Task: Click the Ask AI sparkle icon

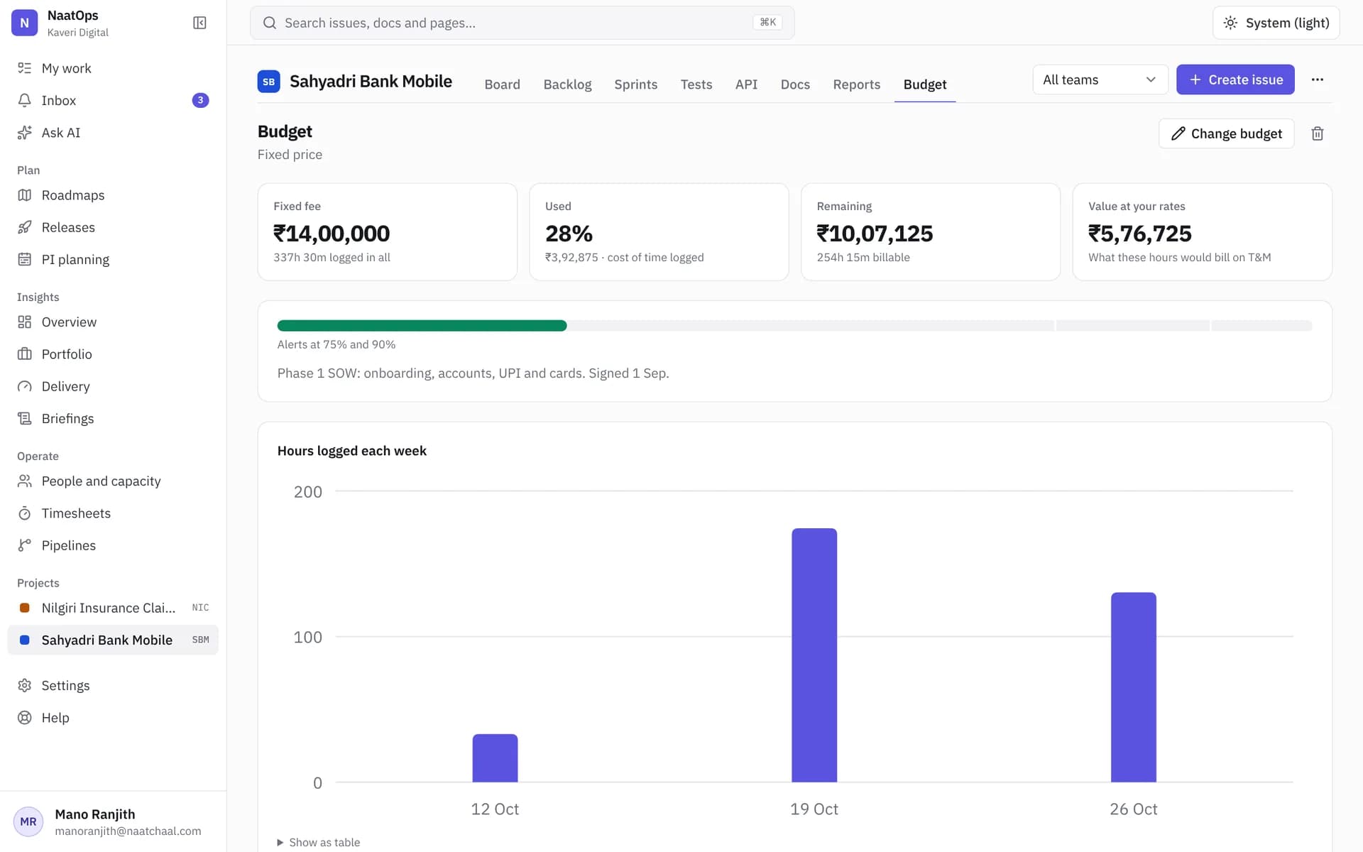Action: point(25,133)
